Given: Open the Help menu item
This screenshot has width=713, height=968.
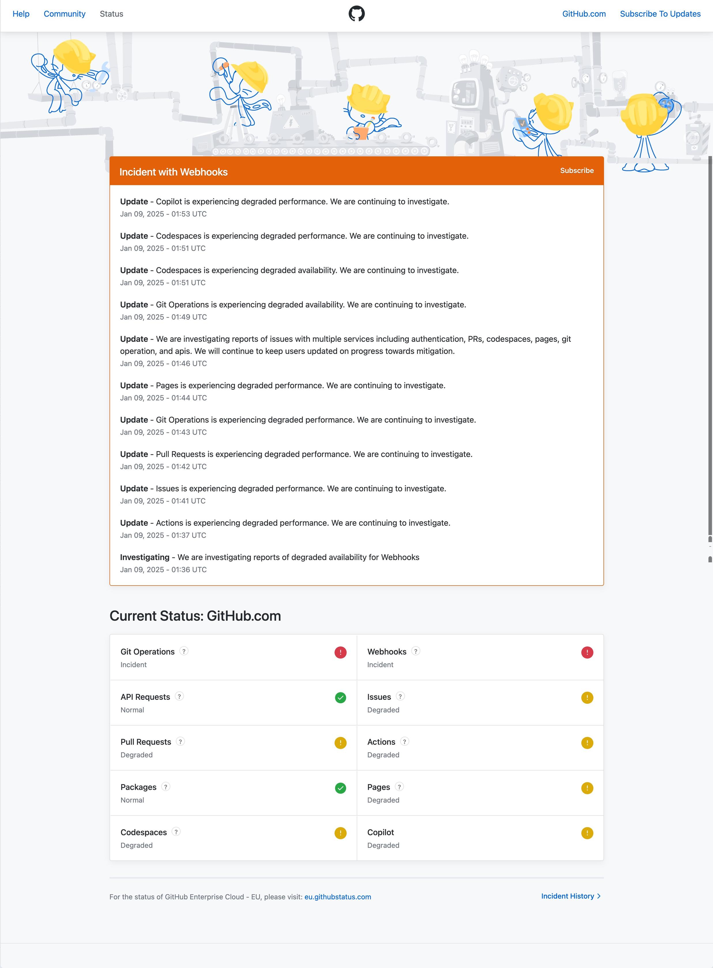Looking at the screenshot, I should [x=21, y=14].
